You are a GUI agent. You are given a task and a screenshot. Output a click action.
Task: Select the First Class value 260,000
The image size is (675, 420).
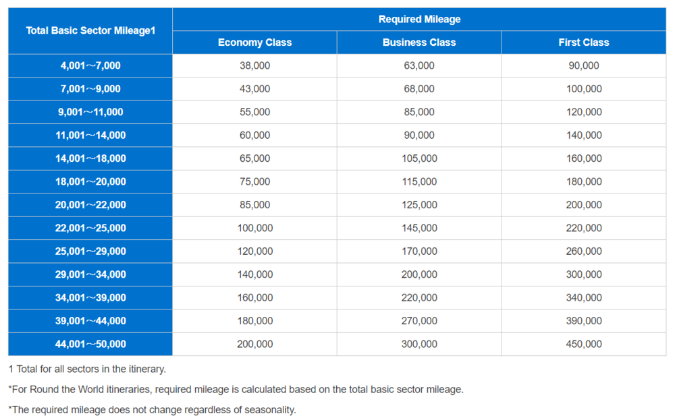coord(584,251)
